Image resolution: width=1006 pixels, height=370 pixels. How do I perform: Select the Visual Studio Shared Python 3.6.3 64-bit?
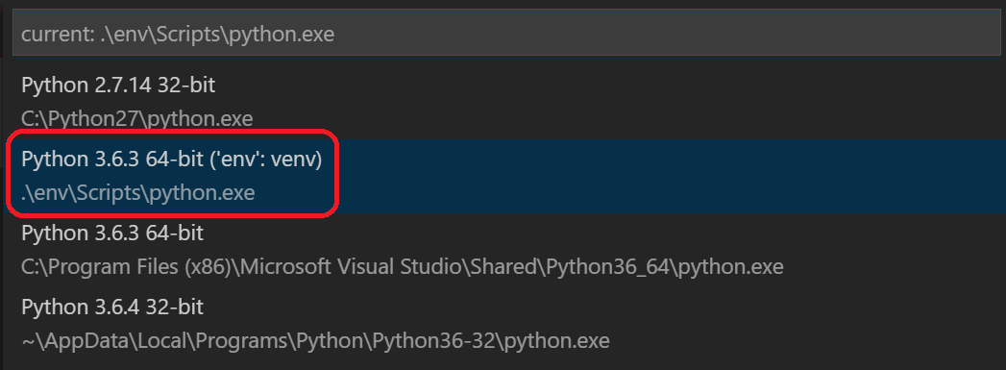click(x=503, y=250)
